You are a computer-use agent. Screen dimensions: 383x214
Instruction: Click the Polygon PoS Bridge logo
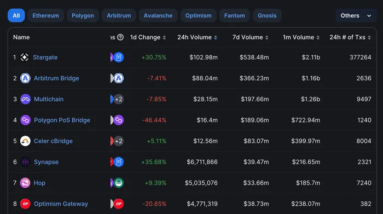[x=25, y=120]
